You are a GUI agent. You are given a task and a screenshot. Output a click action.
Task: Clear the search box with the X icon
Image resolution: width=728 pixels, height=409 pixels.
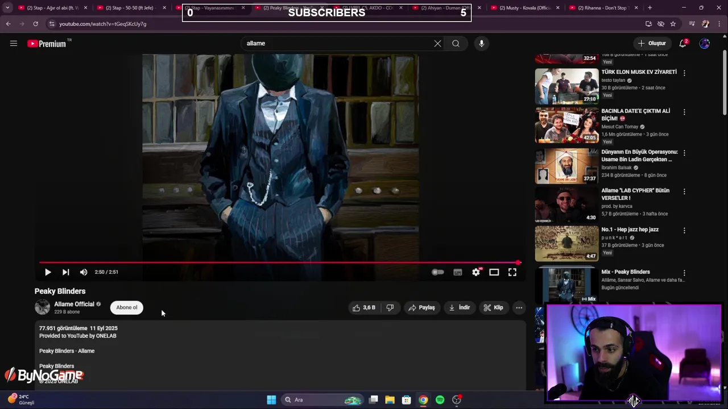[437, 43]
